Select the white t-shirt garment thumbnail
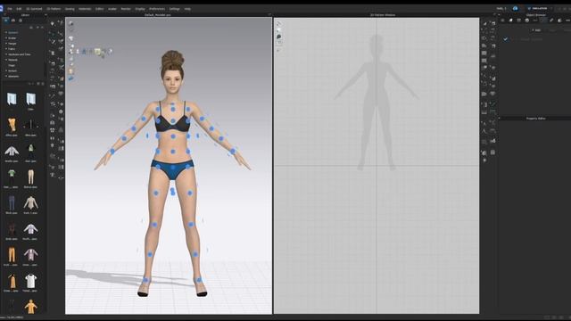Image resolution: width=571 pixels, height=321 pixels. tap(30, 281)
